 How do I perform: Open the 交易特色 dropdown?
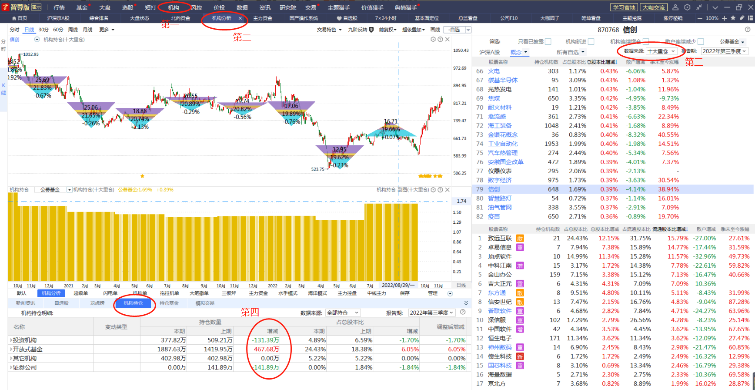pos(329,30)
